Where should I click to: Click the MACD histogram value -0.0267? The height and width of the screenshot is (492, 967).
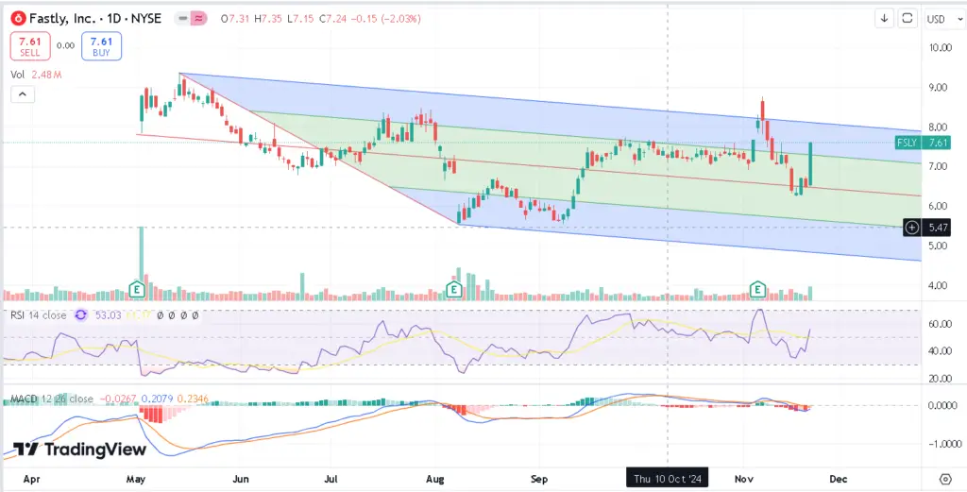pyautogui.click(x=117, y=399)
